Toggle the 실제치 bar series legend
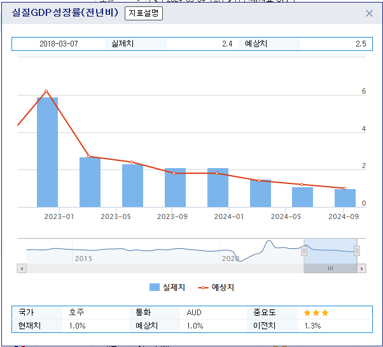This screenshot has width=383, height=347. (167, 287)
